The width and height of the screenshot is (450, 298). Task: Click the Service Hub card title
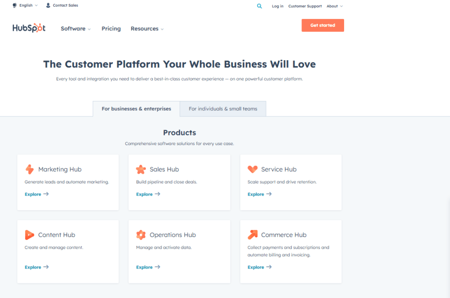coord(279,169)
